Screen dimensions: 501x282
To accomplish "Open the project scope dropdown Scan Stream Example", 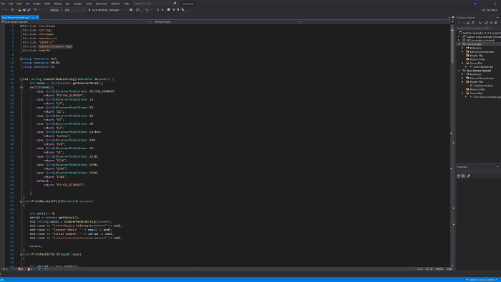I will (x=76, y=22).
